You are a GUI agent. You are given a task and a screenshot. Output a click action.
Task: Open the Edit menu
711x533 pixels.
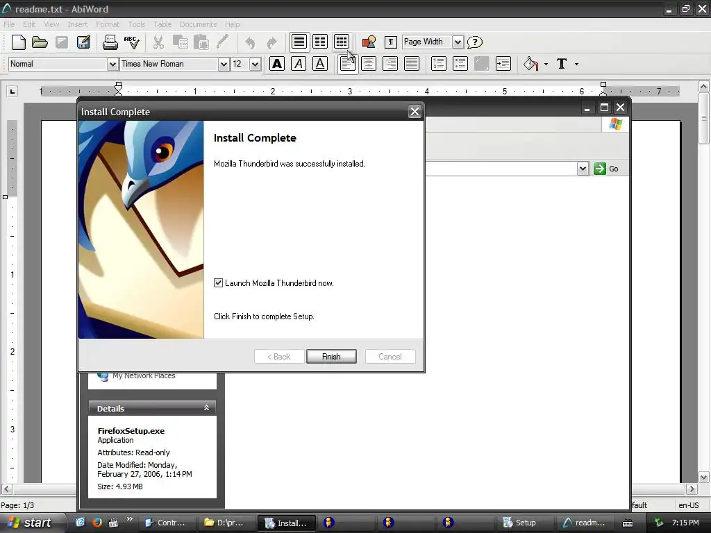click(x=29, y=24)
